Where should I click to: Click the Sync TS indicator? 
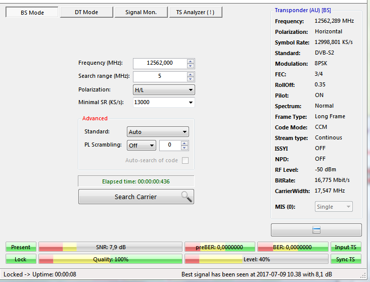tap(346, 259)
